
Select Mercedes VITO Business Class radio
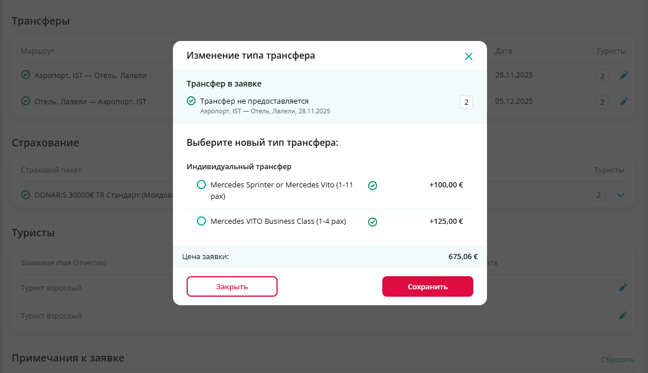click(201, 221)
